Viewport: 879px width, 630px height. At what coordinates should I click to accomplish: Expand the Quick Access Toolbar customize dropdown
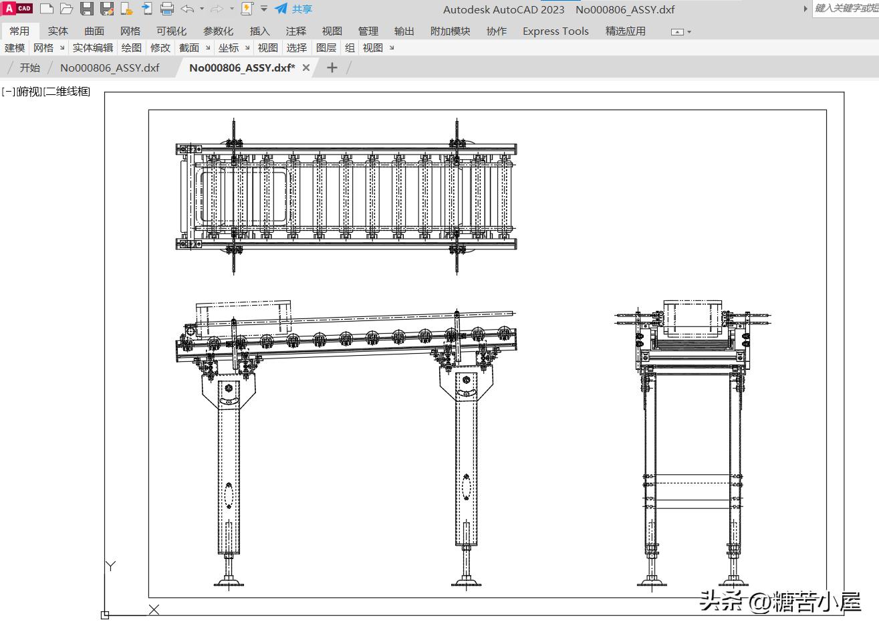coord(264,9)
